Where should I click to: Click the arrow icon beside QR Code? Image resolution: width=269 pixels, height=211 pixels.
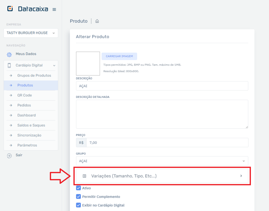(x=11, y=95)
